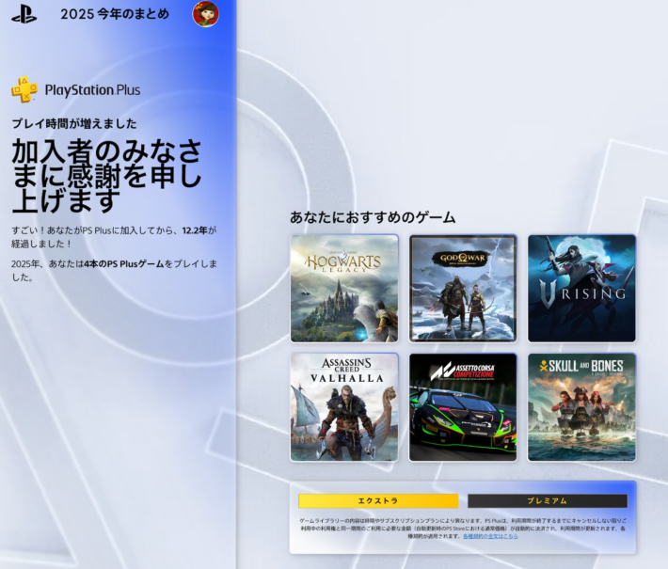This screenshot has width=668, height=569.
Task: Choose the Assassin's Creed Valhalla tile
Action: 344,406
